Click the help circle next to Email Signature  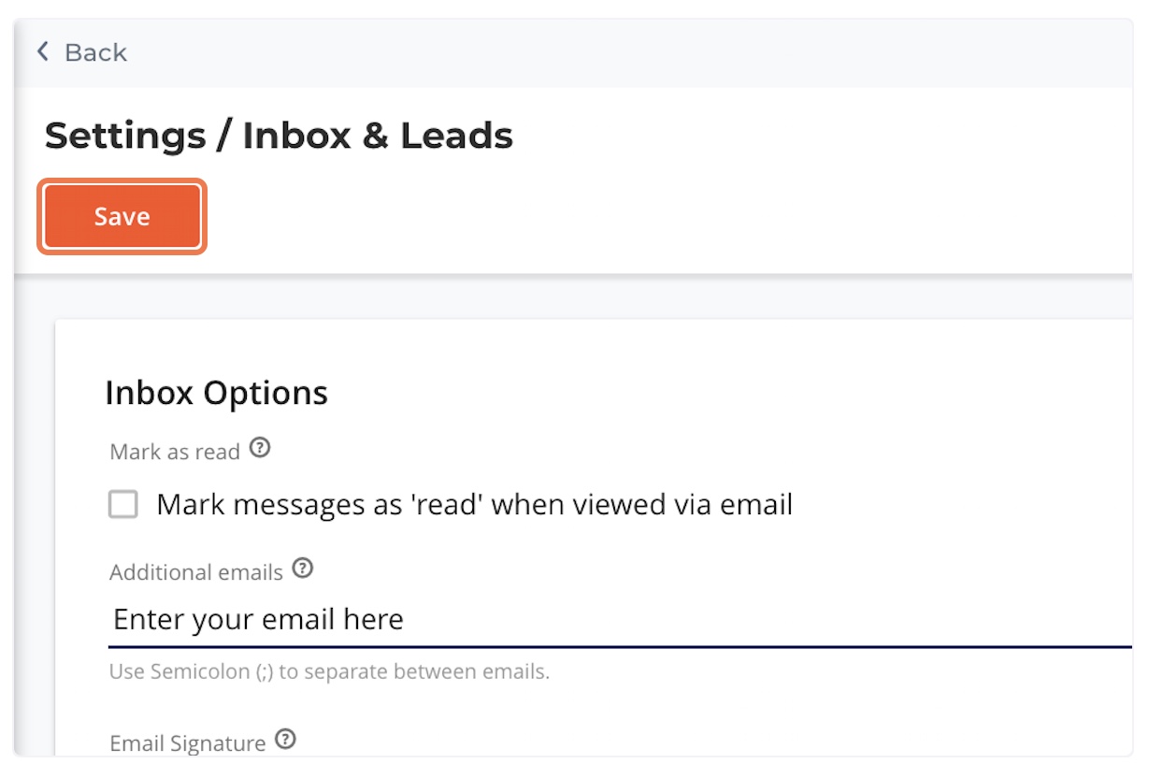(286, 740)
